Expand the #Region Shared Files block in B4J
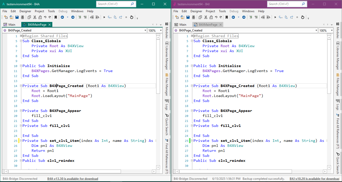This screenshot has height=182, width=342. tap(192, 36)
